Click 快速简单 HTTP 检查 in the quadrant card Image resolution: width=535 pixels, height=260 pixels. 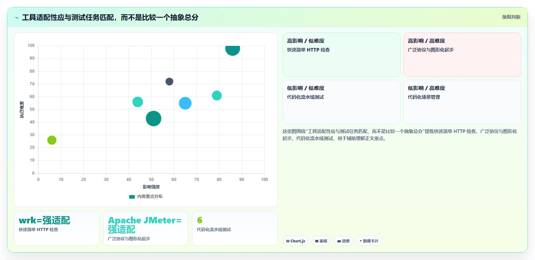(308, 50)
